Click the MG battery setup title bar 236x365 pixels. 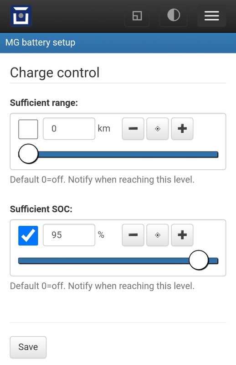coord(118,43)
